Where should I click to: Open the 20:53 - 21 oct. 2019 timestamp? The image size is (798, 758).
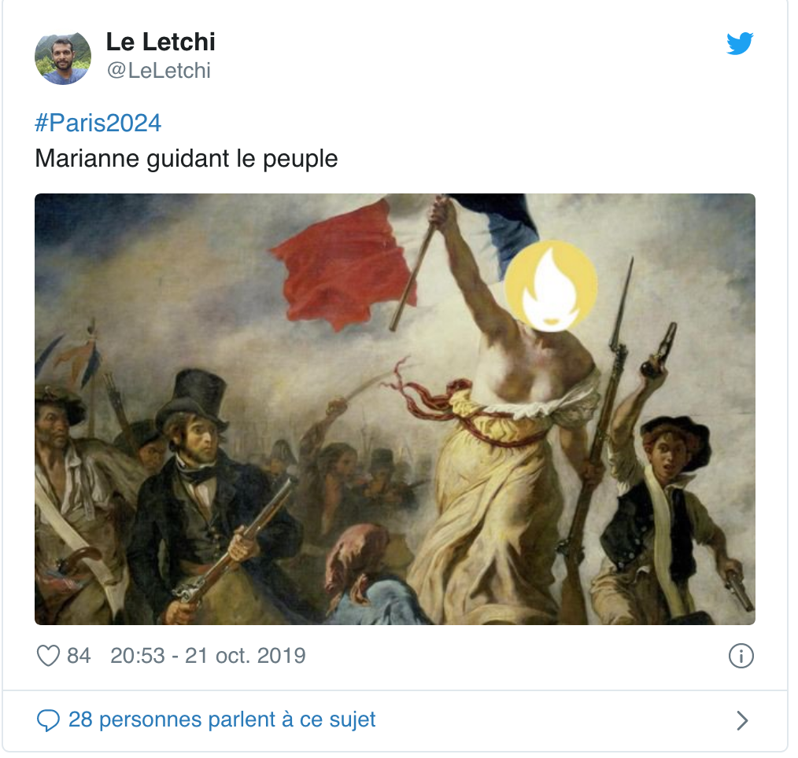coord(208,655)
